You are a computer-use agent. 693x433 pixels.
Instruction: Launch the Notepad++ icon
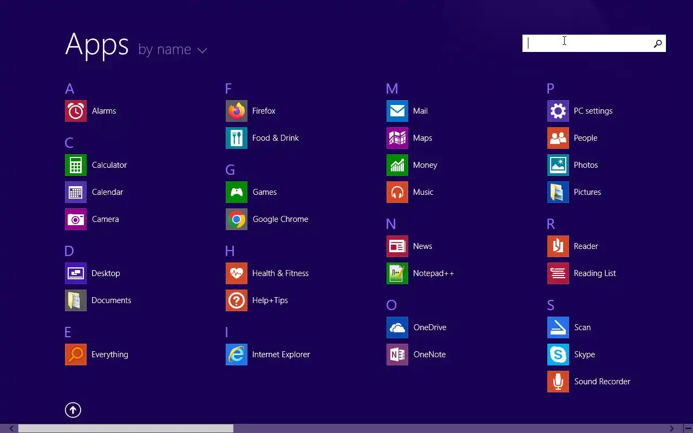coord(397,273)
